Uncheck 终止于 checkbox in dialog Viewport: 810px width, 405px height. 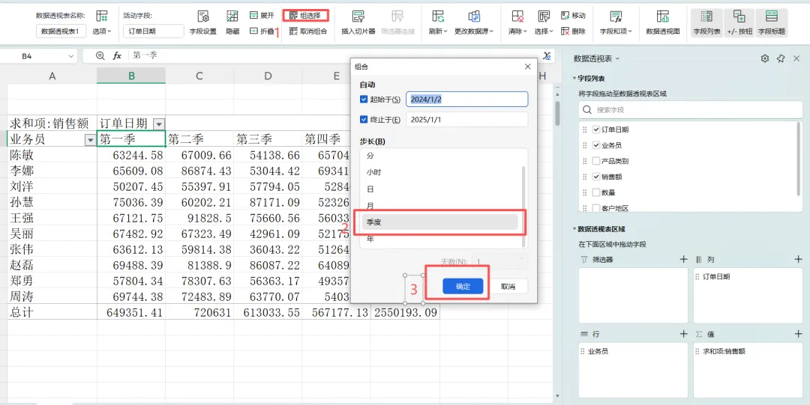pos(364,120)
